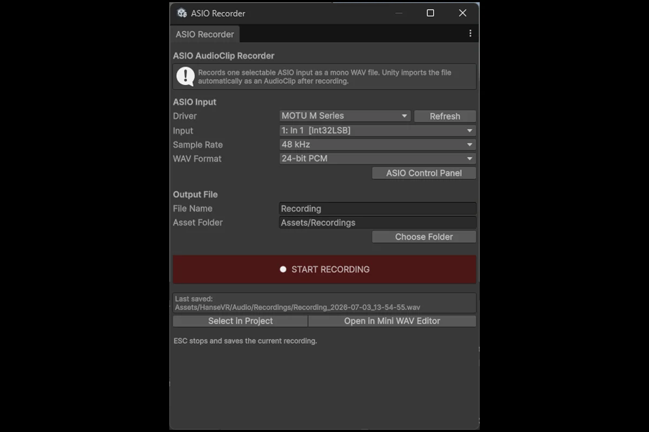
Task: Open the ASIO Control Panel
Action: click(x=424, y=173)
